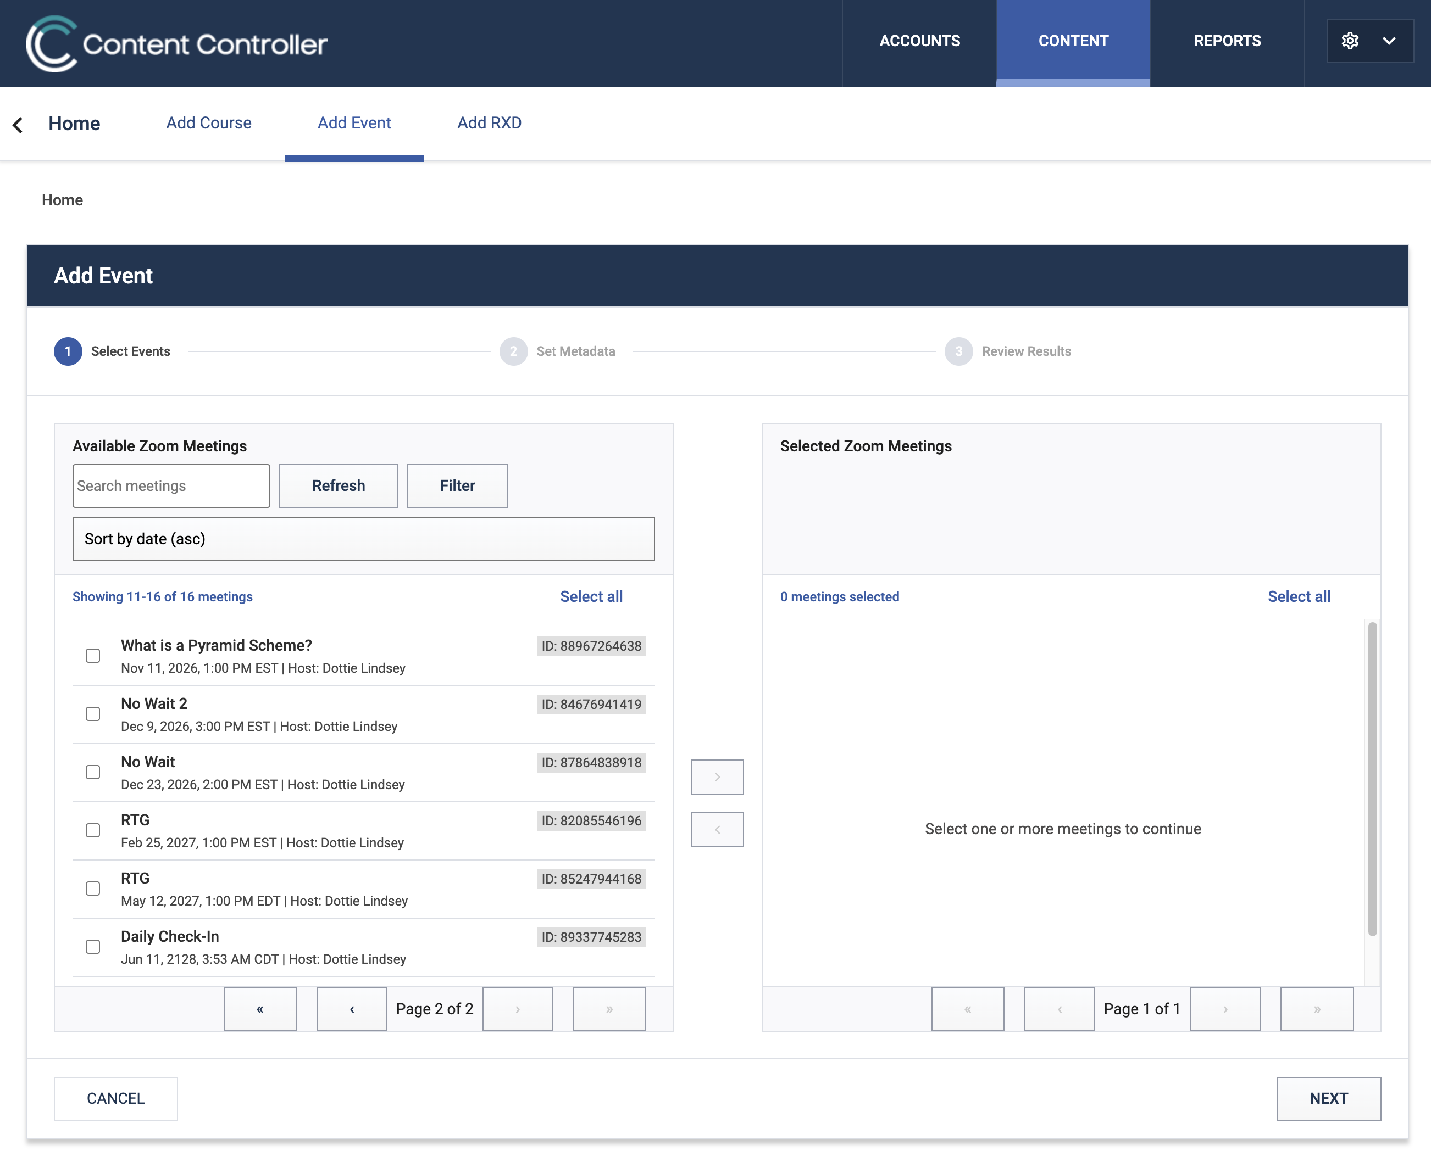The image size is (1431, 1151).
Task: Check the RTG May 12, 2027 meeting
Action: 93,889
